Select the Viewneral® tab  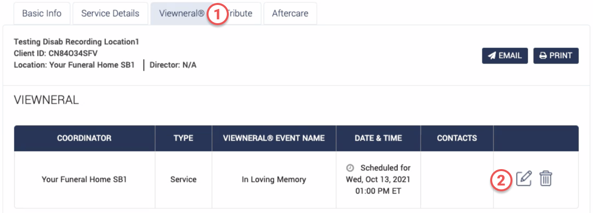pos(181,14)
